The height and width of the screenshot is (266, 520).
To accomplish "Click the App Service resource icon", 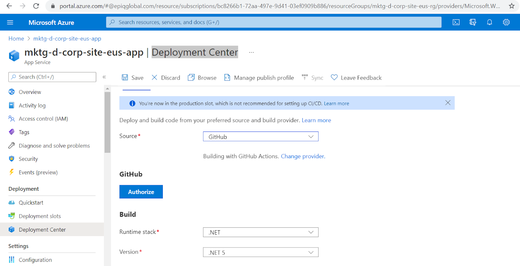I will 14,56.
